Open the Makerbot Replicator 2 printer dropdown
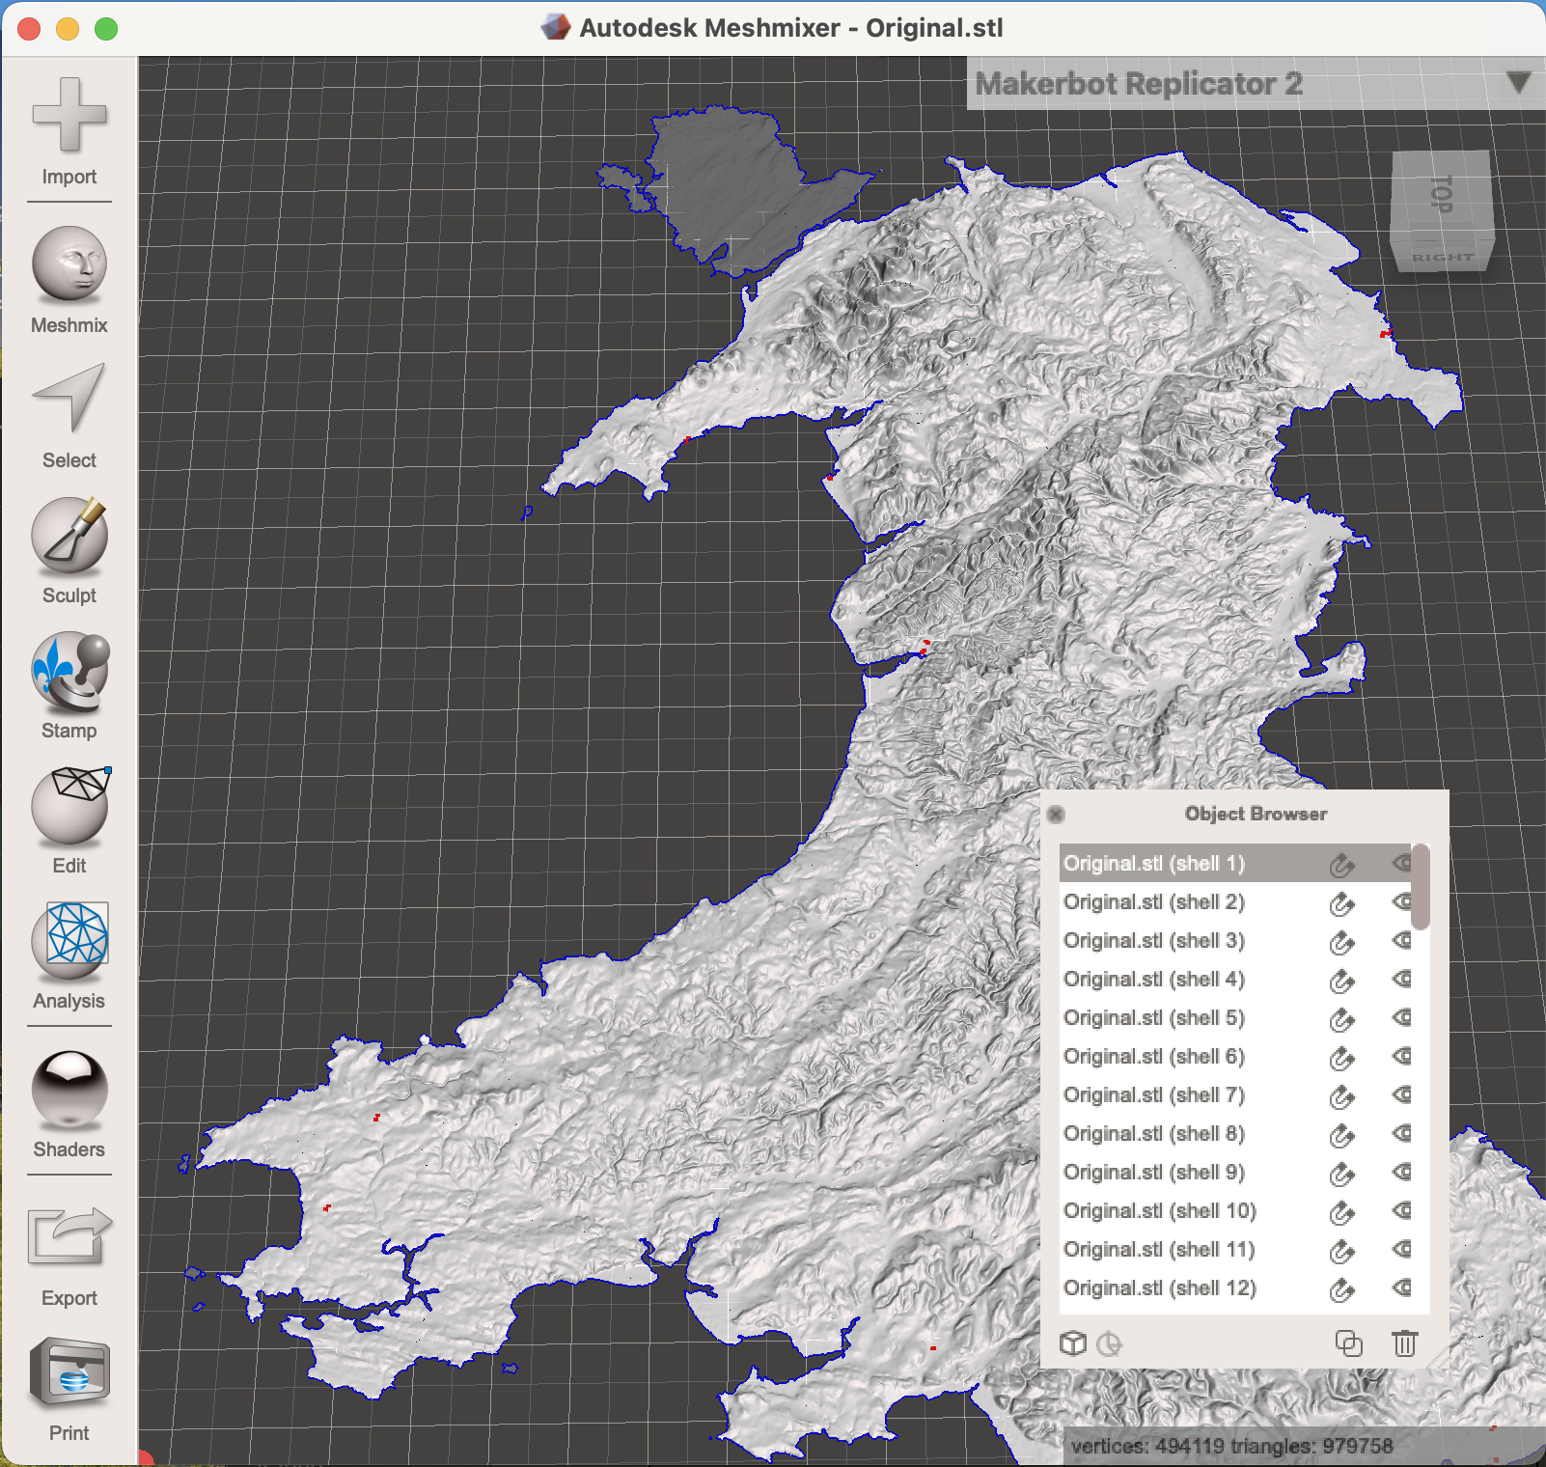 (x=1518, y=82)
